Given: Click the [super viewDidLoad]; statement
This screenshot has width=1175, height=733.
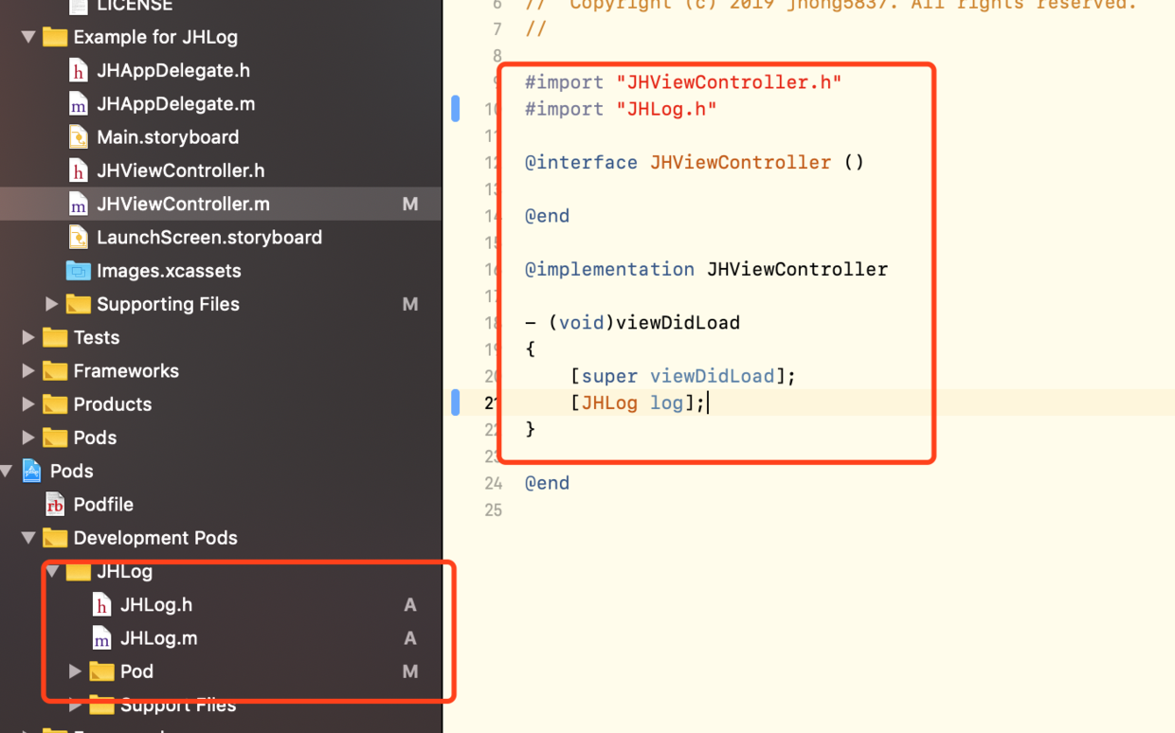Looking at the screenshot, I should tap(683, 376).
